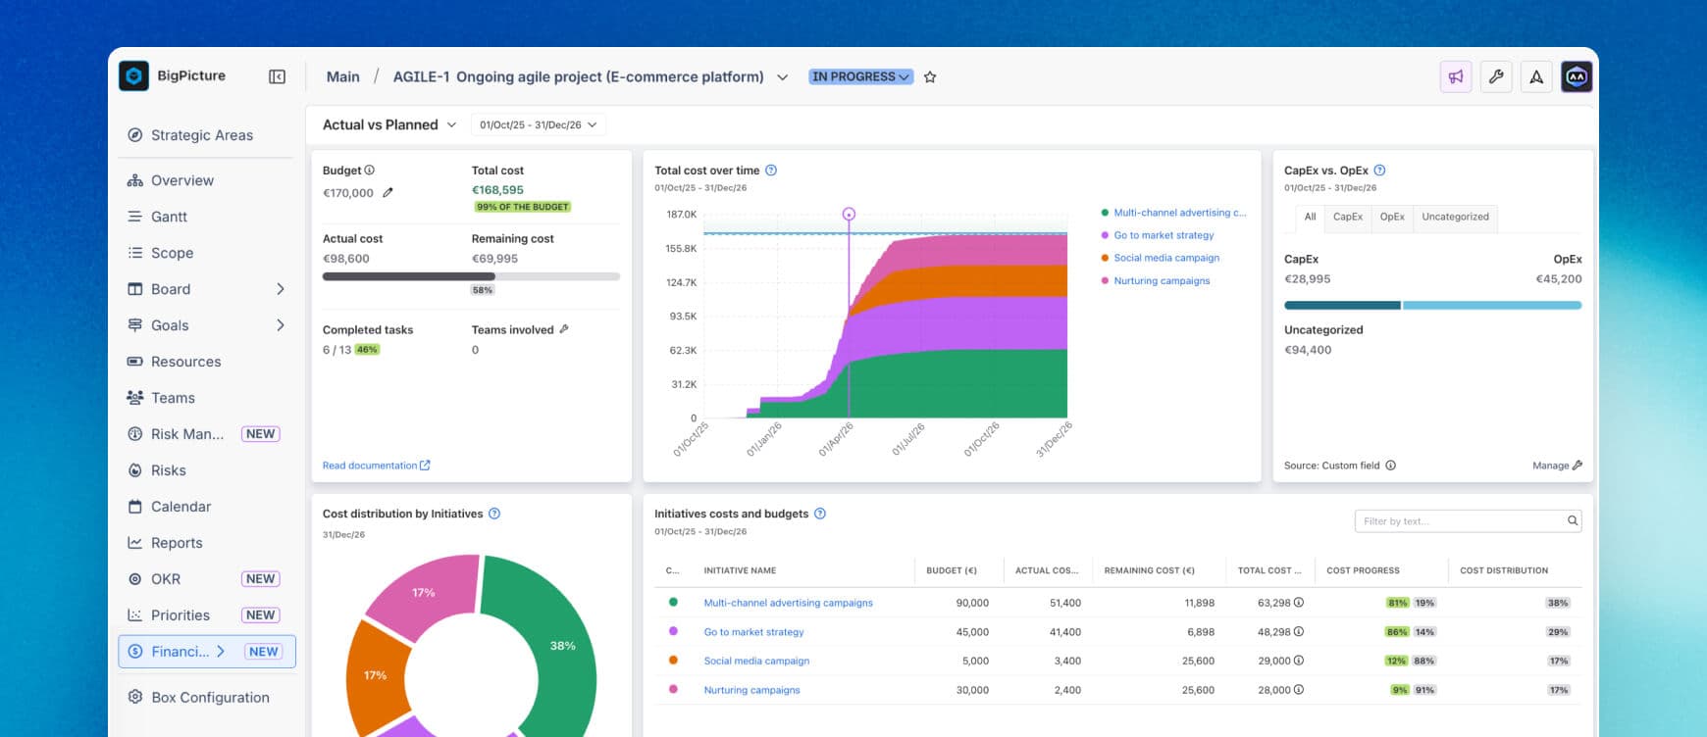The image size is (1707, 737).
Task: Open Actual vs Planned view dropdown
Action: coord(389,124)
